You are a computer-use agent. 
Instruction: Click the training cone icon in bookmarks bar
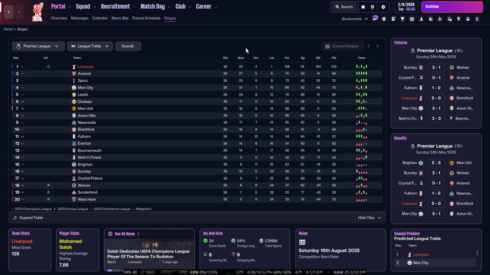(421, 19)
